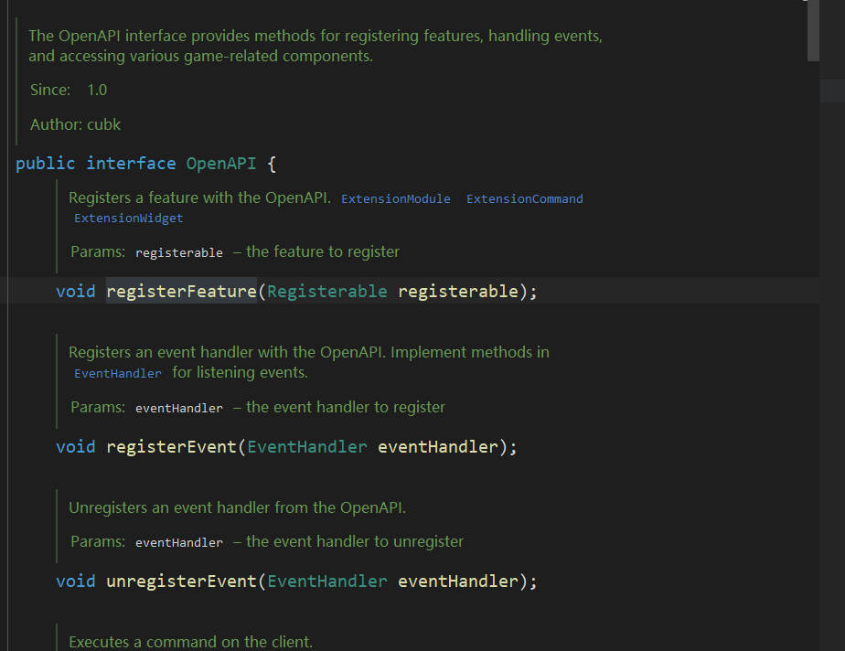The image size is (845, 651).
Task: Click EventHandler type in registerEvent signature
Action: pyautogui.click(x=307, y=447)
